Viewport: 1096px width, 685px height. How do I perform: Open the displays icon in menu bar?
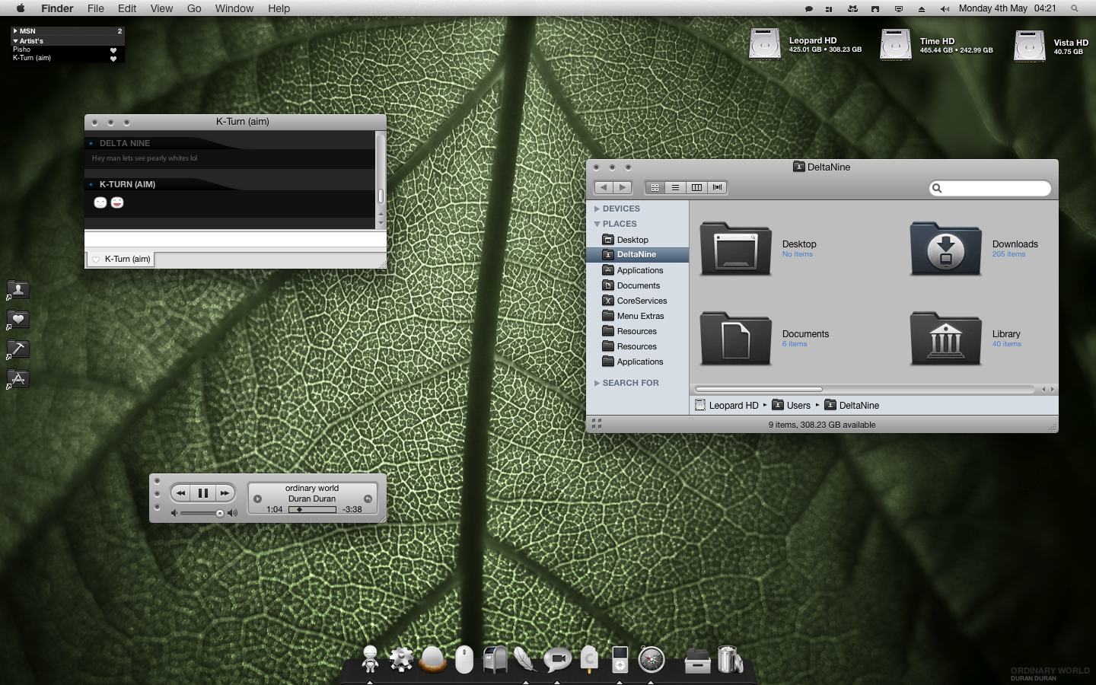pyautogui.click(x=899, y=8)
